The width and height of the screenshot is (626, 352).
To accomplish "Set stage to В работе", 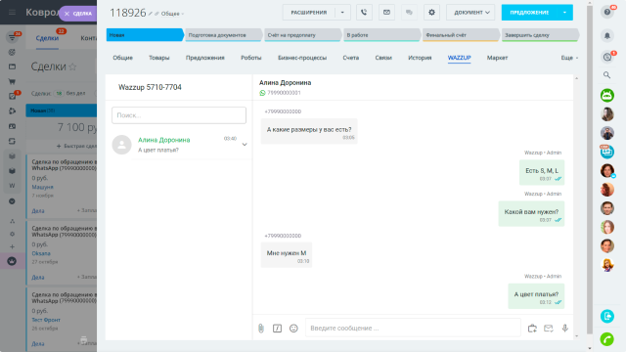I will coord(381,35).
